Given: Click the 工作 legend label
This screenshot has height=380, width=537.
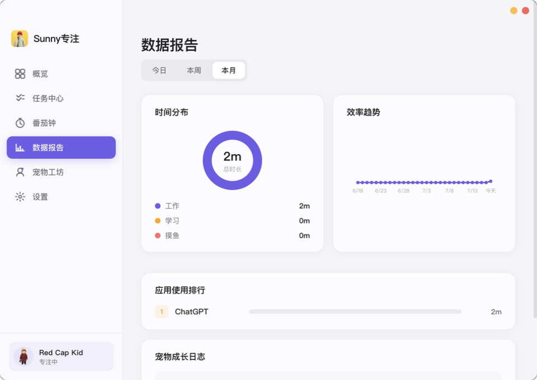Looking at the screenshot, I should [172, 206].
